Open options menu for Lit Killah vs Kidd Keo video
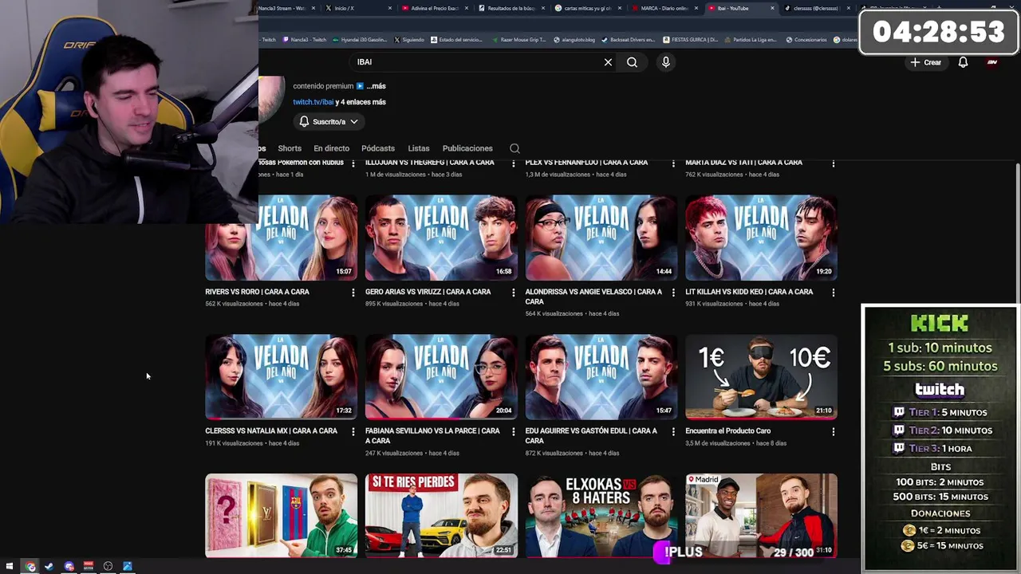 click(834, 293)
